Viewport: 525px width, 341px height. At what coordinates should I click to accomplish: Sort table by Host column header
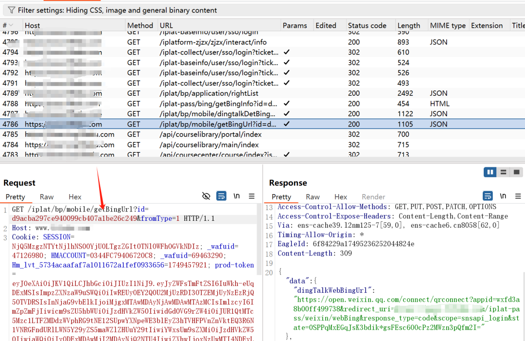[x=32, y=25]
